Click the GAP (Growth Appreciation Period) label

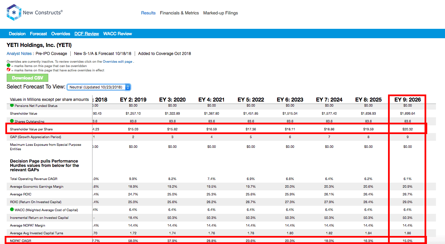click(36, 137)
